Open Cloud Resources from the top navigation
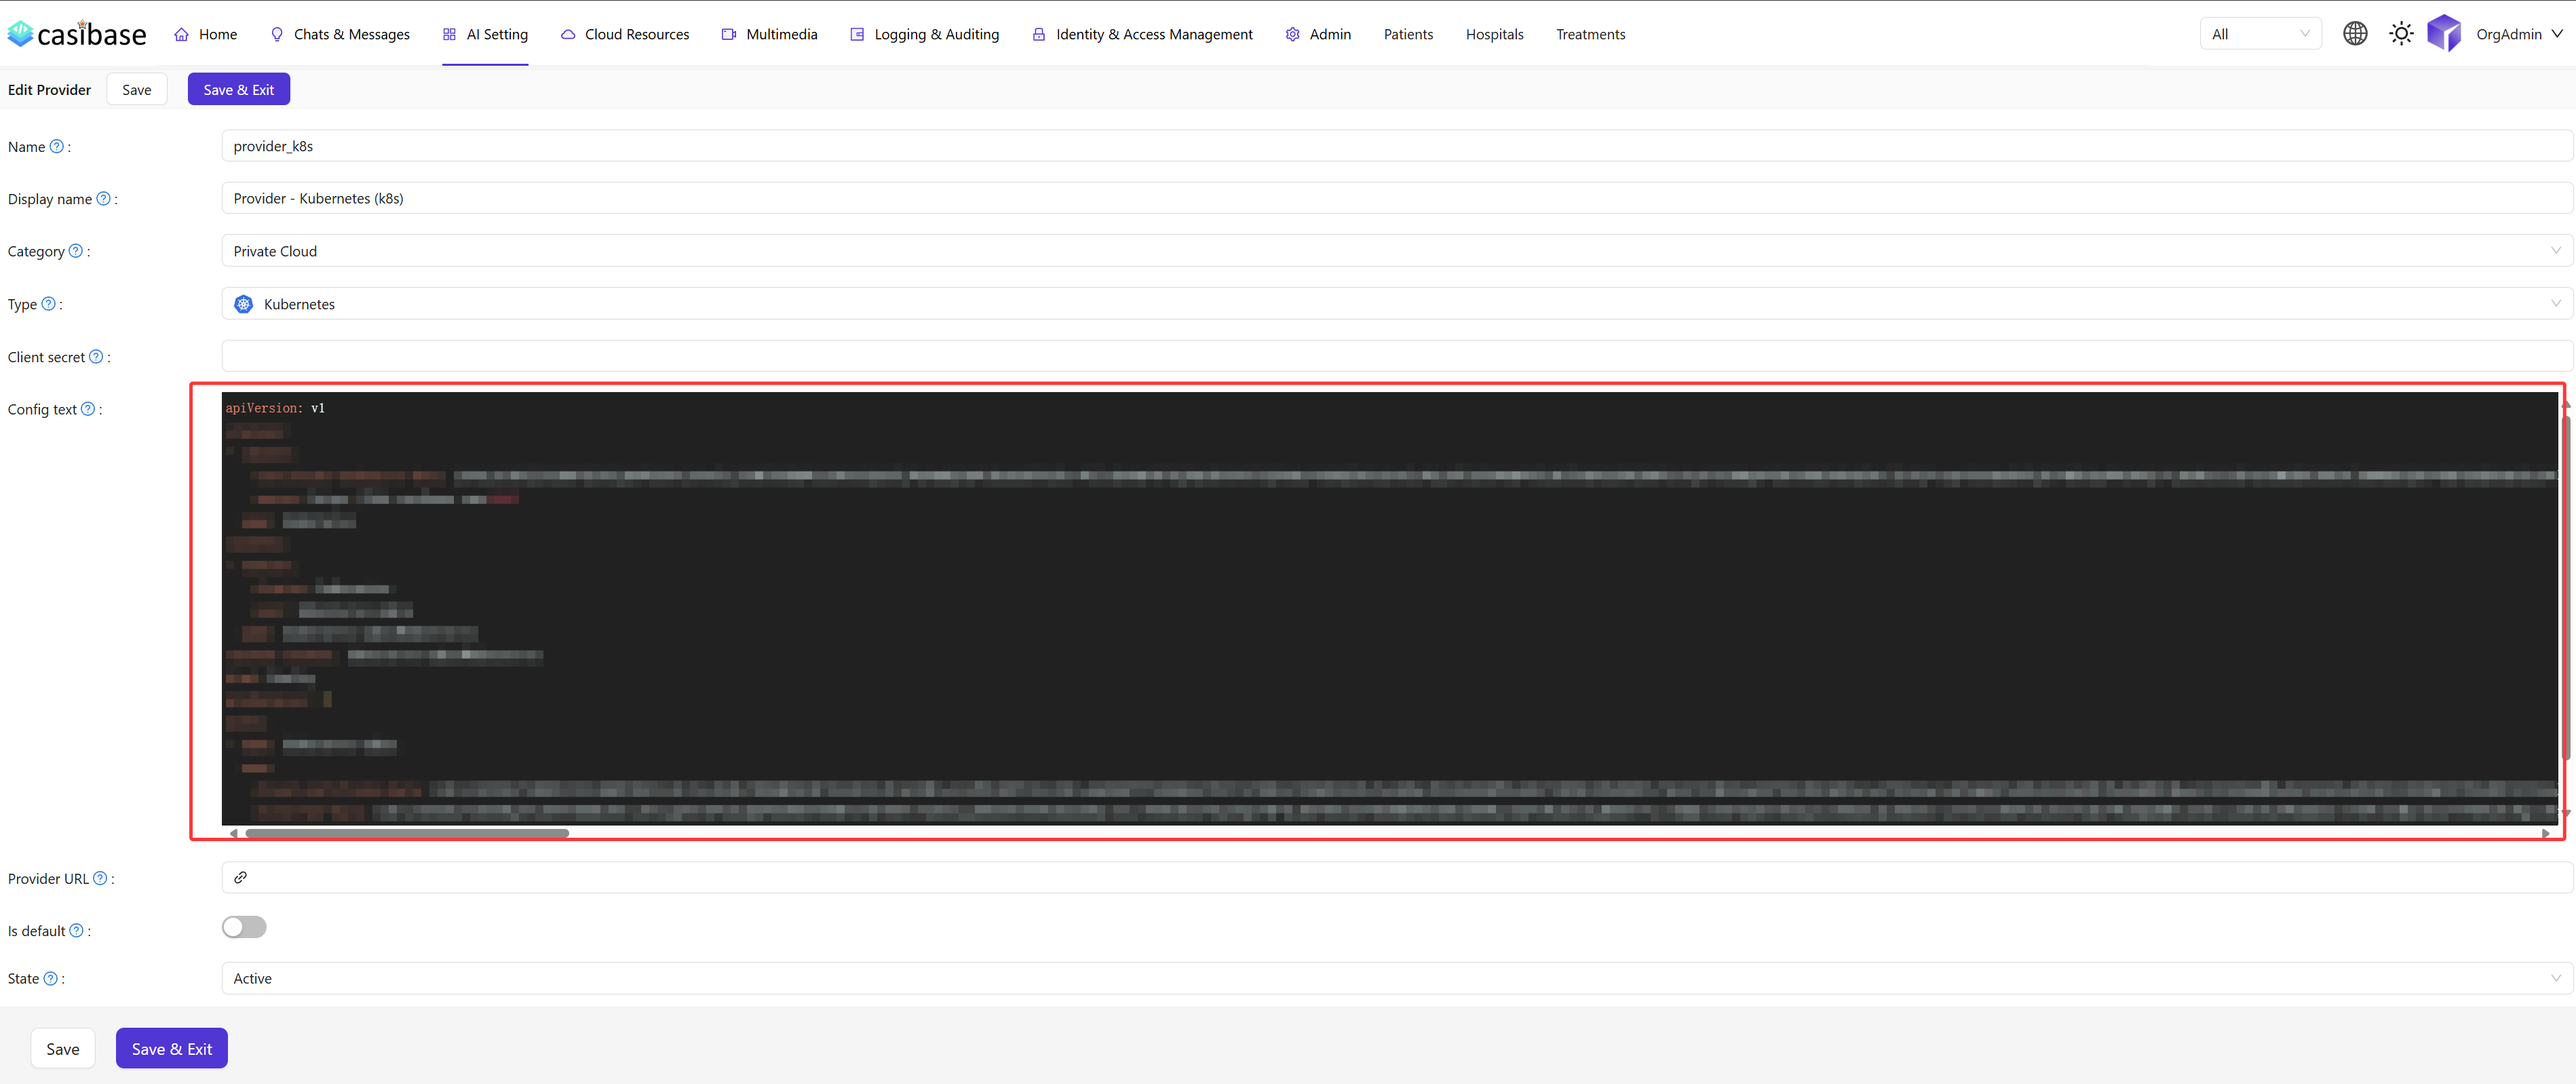 point(637,33)
